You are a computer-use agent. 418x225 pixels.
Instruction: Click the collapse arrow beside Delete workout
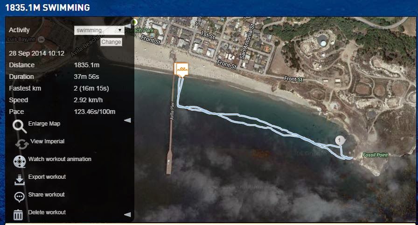tap(128, 214)
